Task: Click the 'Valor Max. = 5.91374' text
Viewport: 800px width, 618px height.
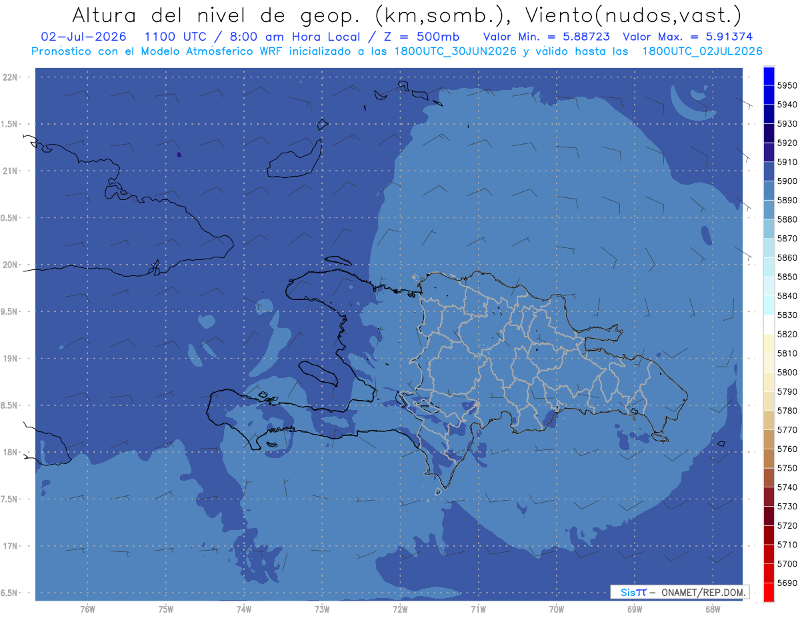Action: (x=688, y=37)
